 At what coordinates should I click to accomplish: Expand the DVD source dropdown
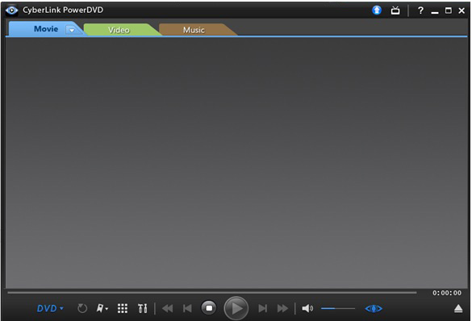click(x=50, y=308)
